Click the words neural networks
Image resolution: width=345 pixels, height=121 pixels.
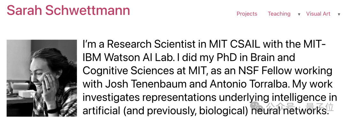(288, 111)
